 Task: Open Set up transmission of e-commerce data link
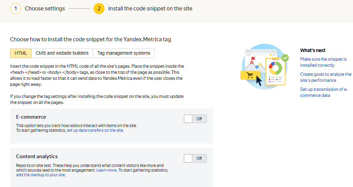point(324,92)
